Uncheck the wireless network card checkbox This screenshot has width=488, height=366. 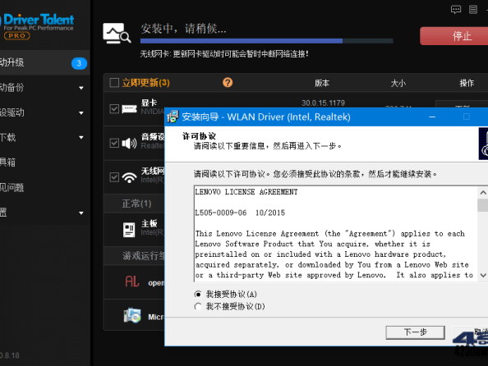coord(114,177)
